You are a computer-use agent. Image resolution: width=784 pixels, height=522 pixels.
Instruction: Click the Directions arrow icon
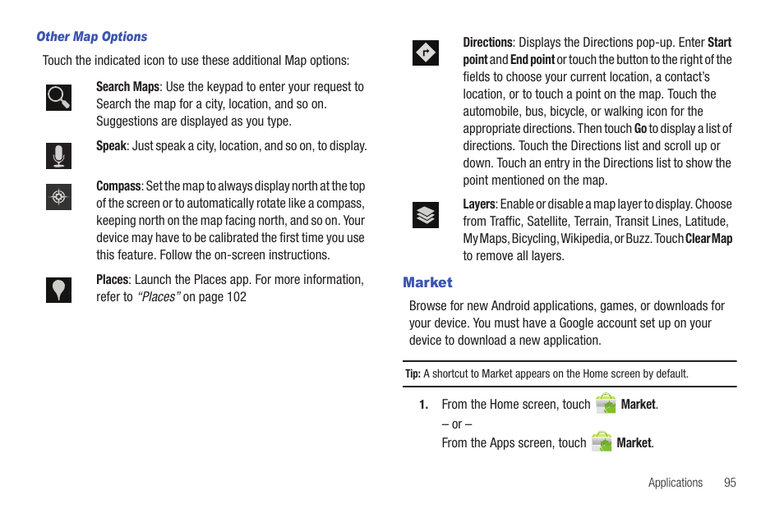point(425,53)
